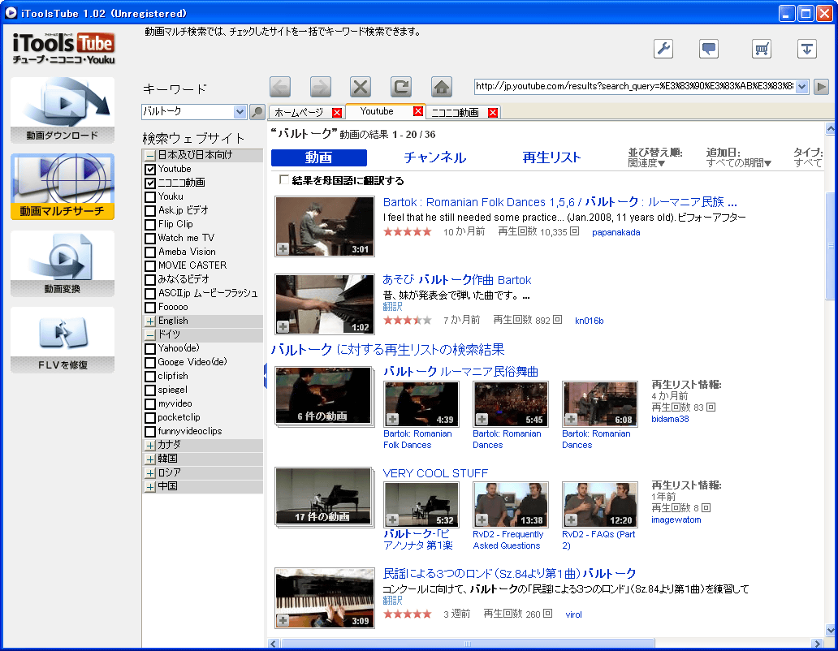The height and width of the screenshot is (651, 838).
Task: Expand the English site group
Action: pyautogui.click(x=150, y=321)
